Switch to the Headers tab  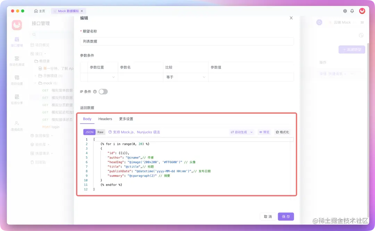pos(105,119)
